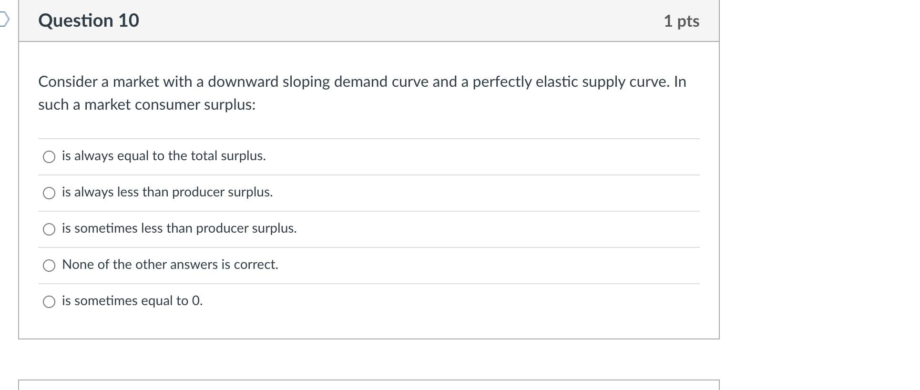Click the "Question 10" heading
The image size is (920, 390).
[89, 21]
